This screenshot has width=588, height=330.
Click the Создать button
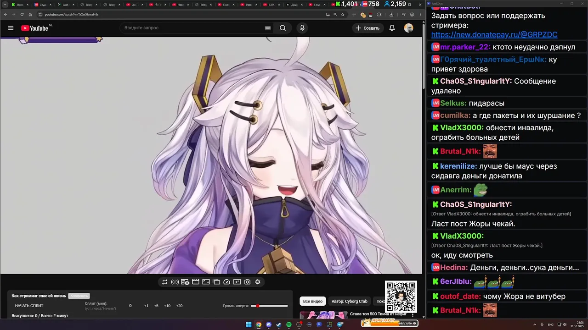367,28
